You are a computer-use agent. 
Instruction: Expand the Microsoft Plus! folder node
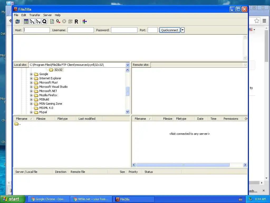click(31, 82)
